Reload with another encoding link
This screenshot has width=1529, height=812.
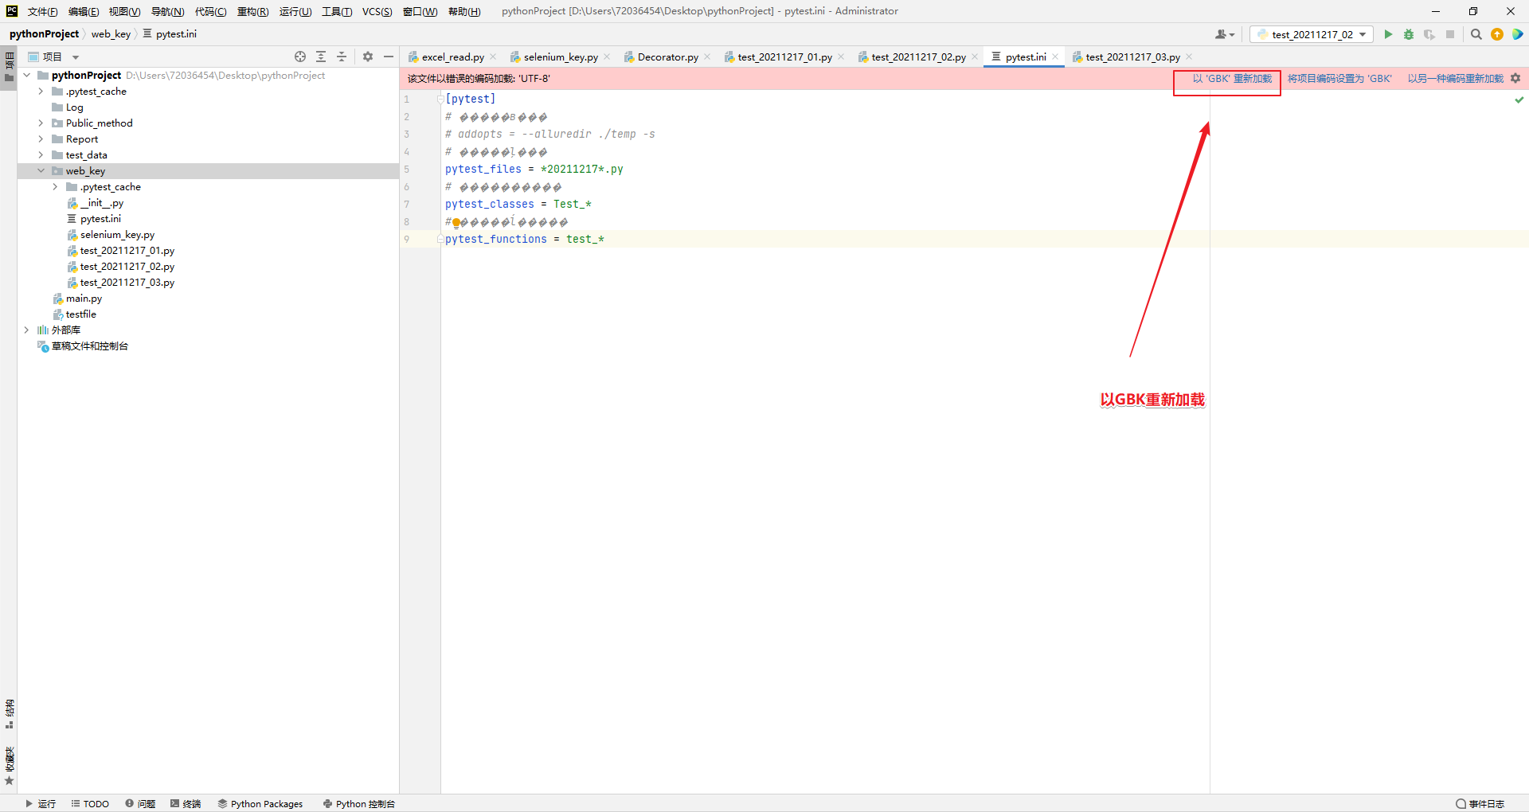point(1455,79)
